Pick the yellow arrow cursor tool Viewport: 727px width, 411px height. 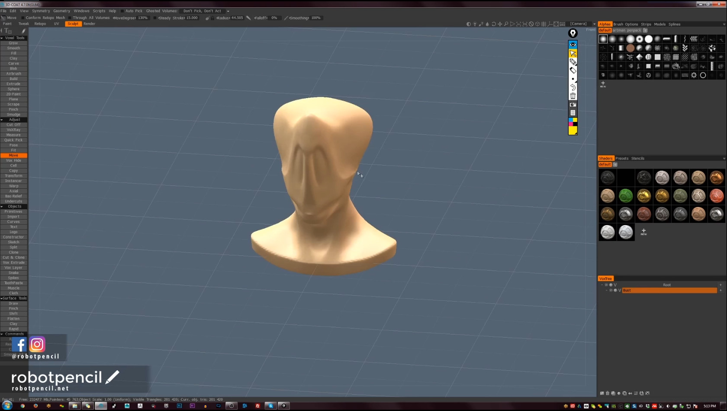573,53
